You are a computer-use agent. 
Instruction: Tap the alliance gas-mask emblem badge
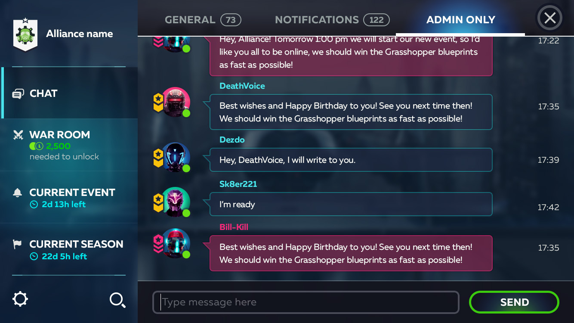coord(25,35)
